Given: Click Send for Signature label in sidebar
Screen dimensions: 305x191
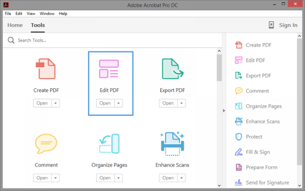Looking at the screenshot, I should click(x=267, y=183).
